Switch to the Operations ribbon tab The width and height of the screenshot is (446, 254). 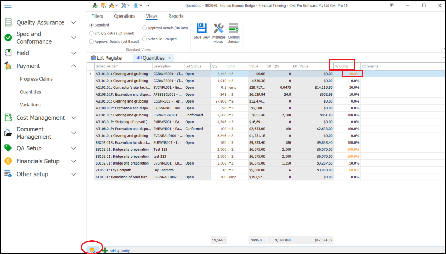tap(125, 16)
